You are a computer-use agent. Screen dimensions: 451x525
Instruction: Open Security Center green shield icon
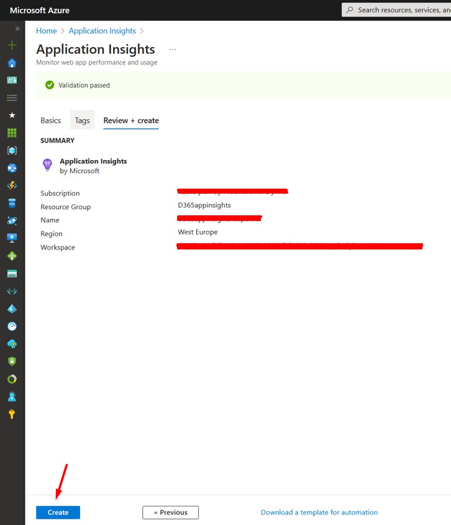point(12,361)
